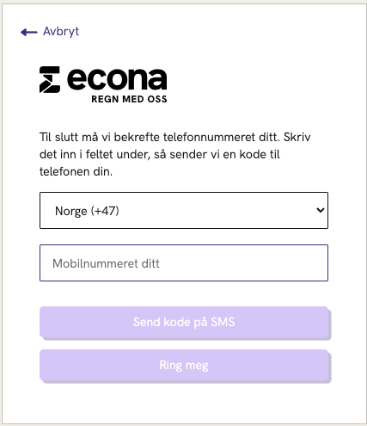Click the empty right side of the mobile number field
Image resolution: width=367 pixels, height=426 pixels.
tap(258, 262)
